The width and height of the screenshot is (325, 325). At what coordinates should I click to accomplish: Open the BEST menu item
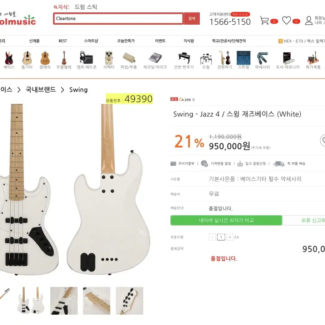pos(62,41)
